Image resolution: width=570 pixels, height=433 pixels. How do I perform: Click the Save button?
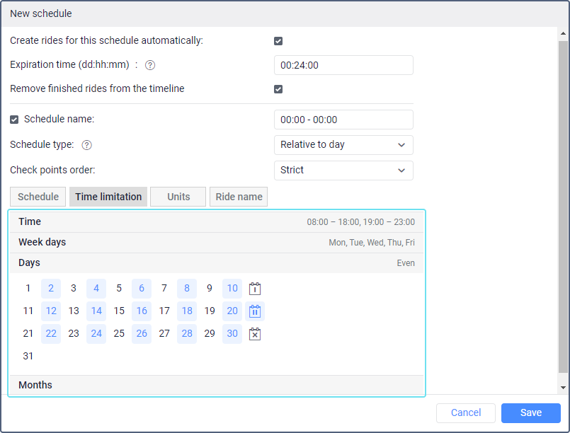pyautogui.click(x=530, y=412)
